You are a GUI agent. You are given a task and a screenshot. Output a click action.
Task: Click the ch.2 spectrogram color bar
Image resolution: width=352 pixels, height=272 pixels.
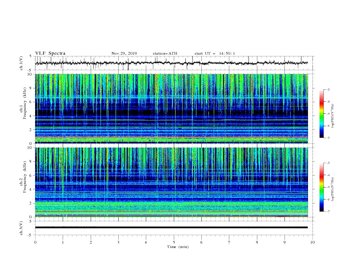click(322, 187)
